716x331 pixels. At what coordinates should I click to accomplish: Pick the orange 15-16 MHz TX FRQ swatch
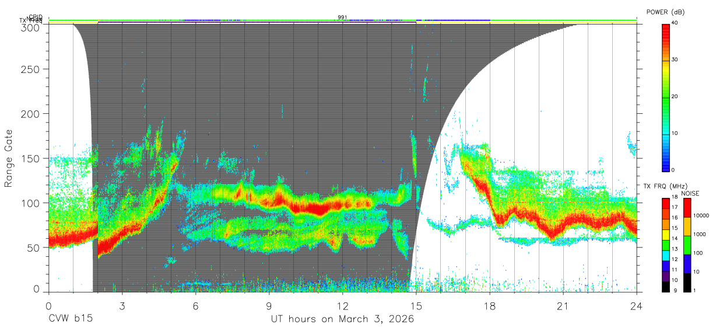[666, 224]
